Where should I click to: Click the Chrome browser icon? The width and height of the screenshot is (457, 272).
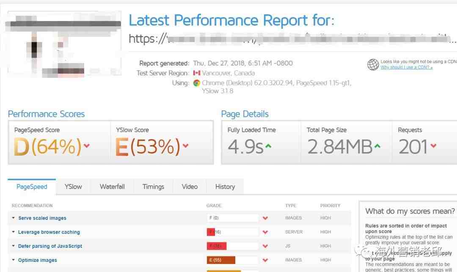pos(196,83)
